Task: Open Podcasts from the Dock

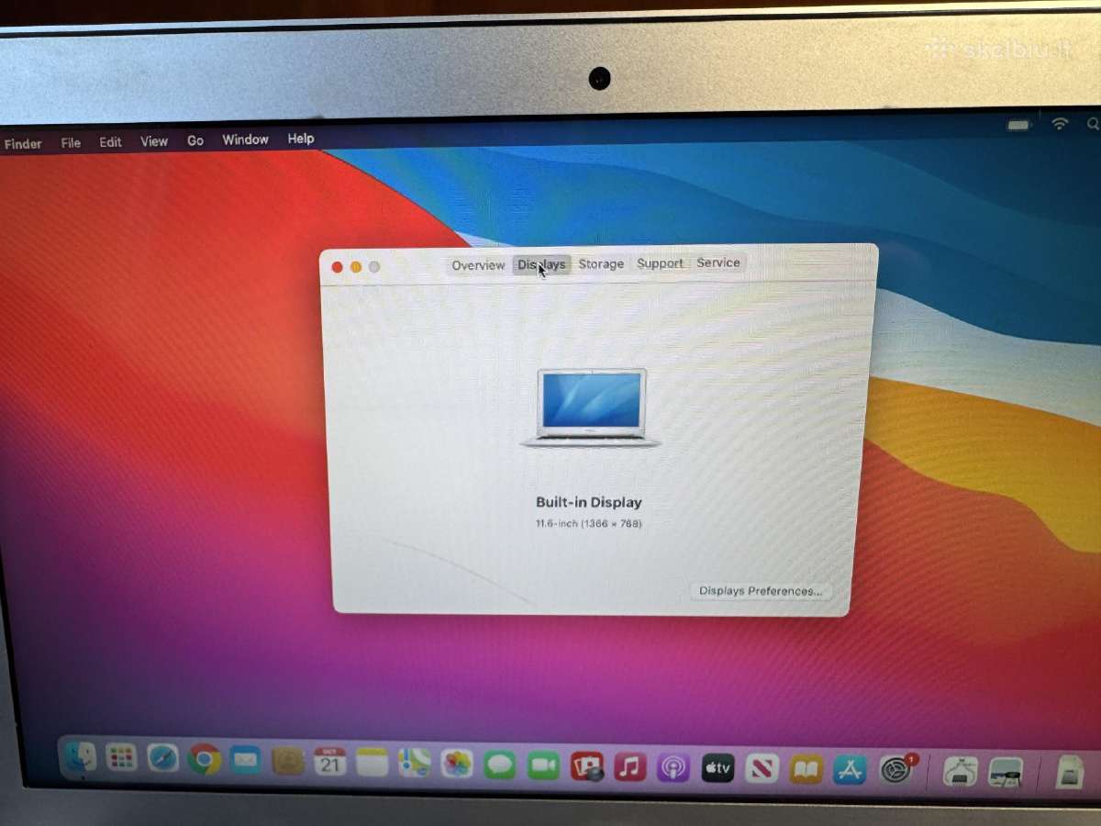Action: [673, 767]
